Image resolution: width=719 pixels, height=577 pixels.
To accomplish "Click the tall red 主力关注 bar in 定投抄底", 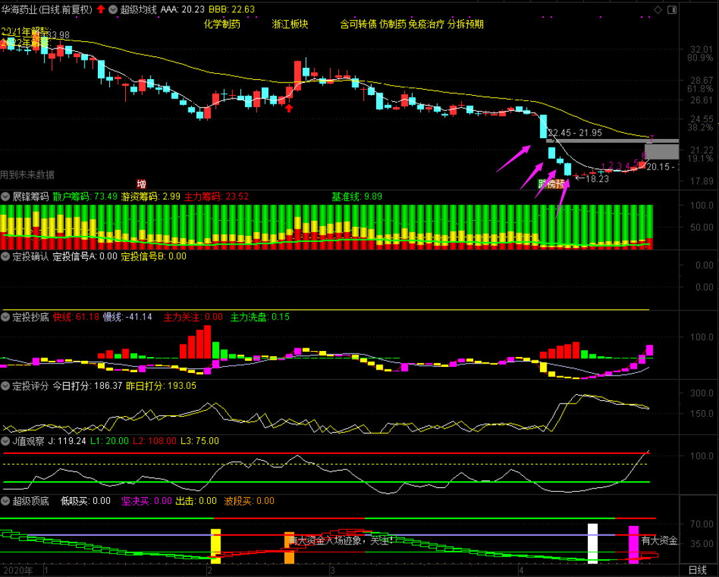I will click(x=207, y=342).
